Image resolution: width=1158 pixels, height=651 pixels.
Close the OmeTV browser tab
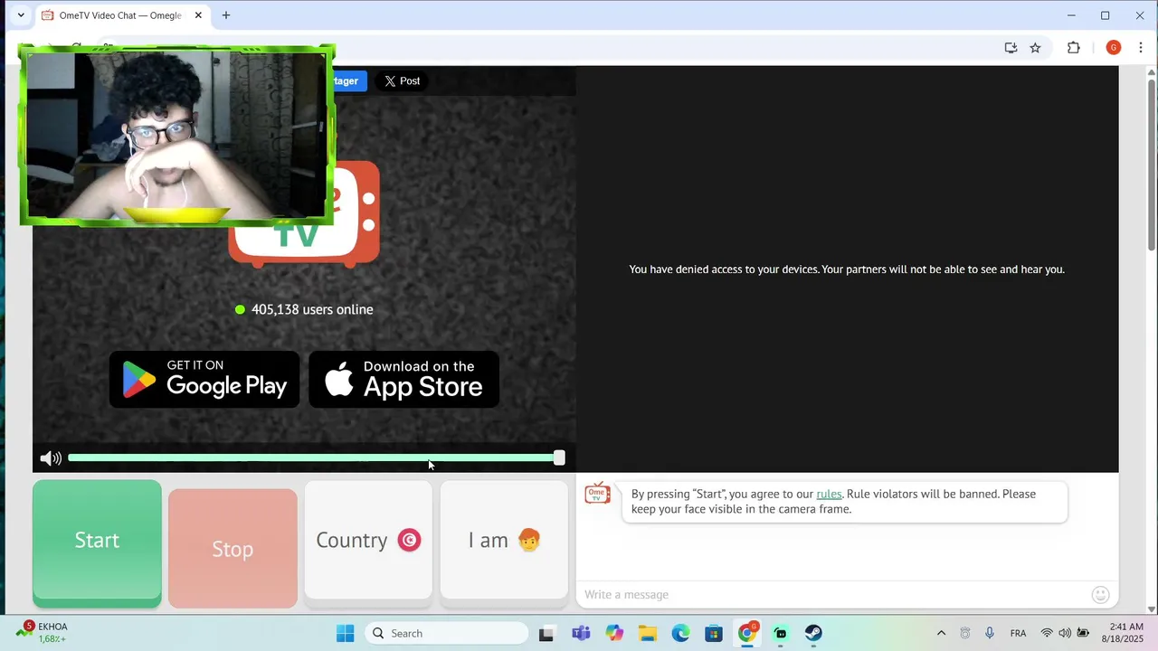tap(198, 15)
